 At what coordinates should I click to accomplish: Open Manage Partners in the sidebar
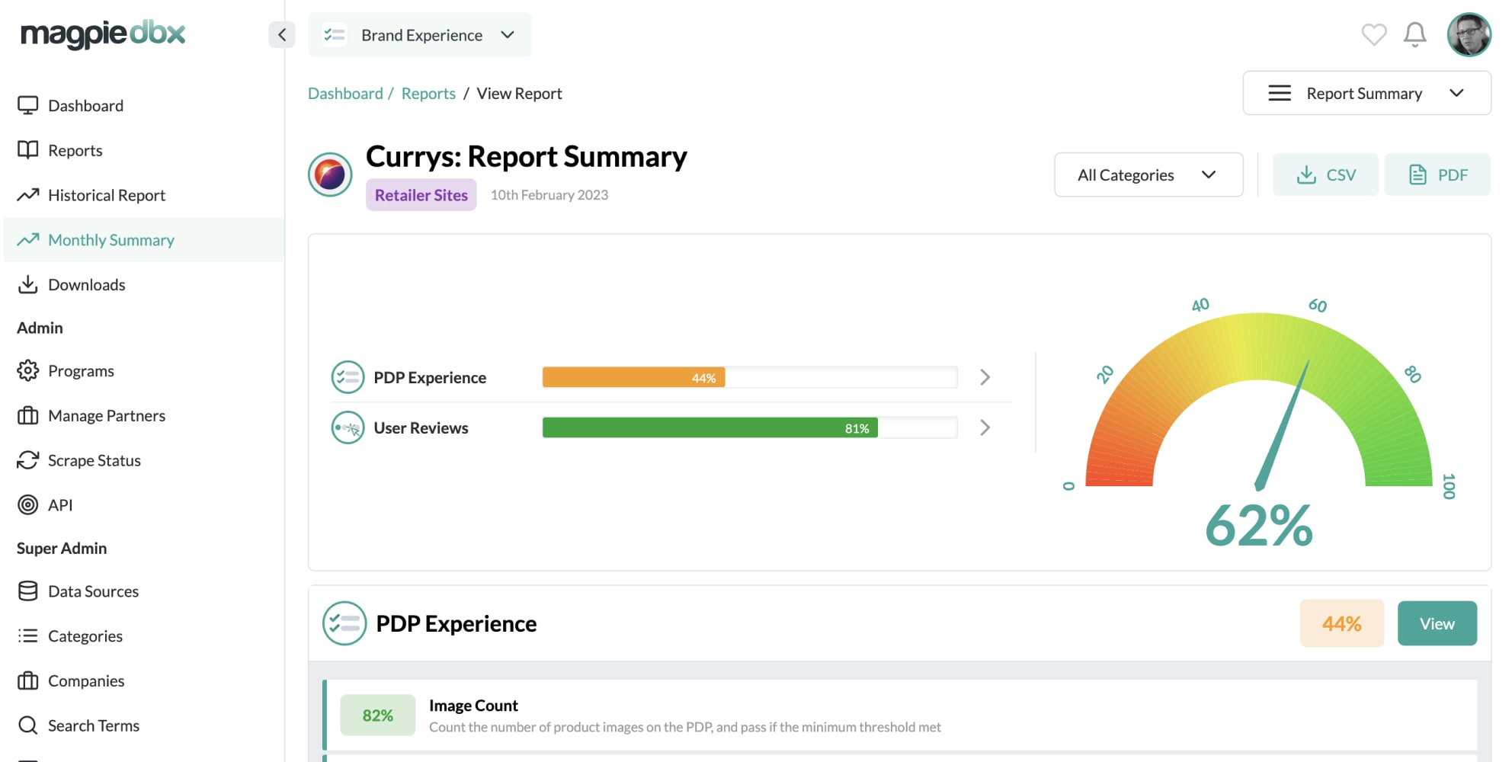(144, 415)
